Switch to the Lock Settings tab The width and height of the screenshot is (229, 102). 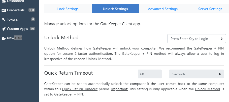tap(68, 9)
